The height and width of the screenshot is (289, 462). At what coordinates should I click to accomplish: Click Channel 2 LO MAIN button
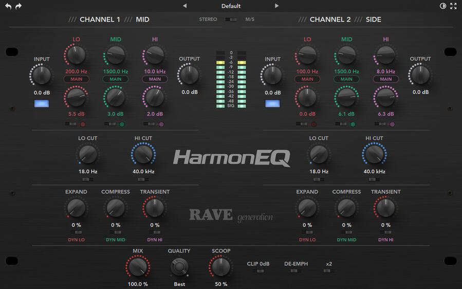click(307, 79)
